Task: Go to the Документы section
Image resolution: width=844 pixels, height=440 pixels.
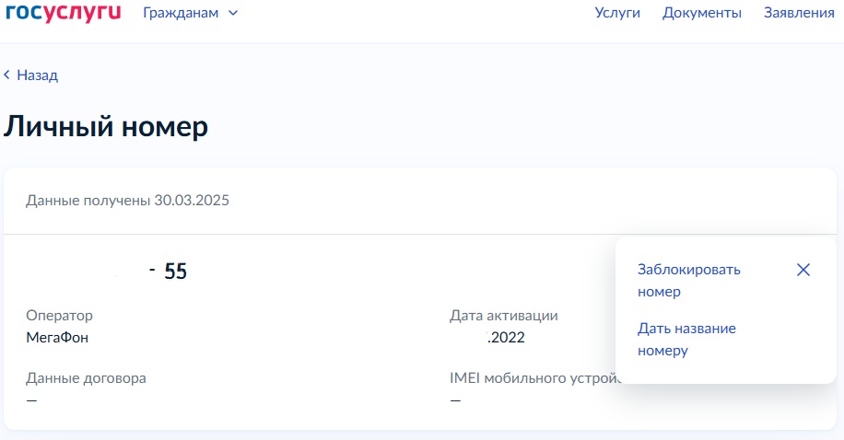Action: (x=701, y=13)
